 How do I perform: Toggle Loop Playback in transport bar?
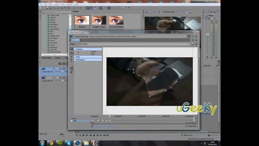click(x=80, y=135)
